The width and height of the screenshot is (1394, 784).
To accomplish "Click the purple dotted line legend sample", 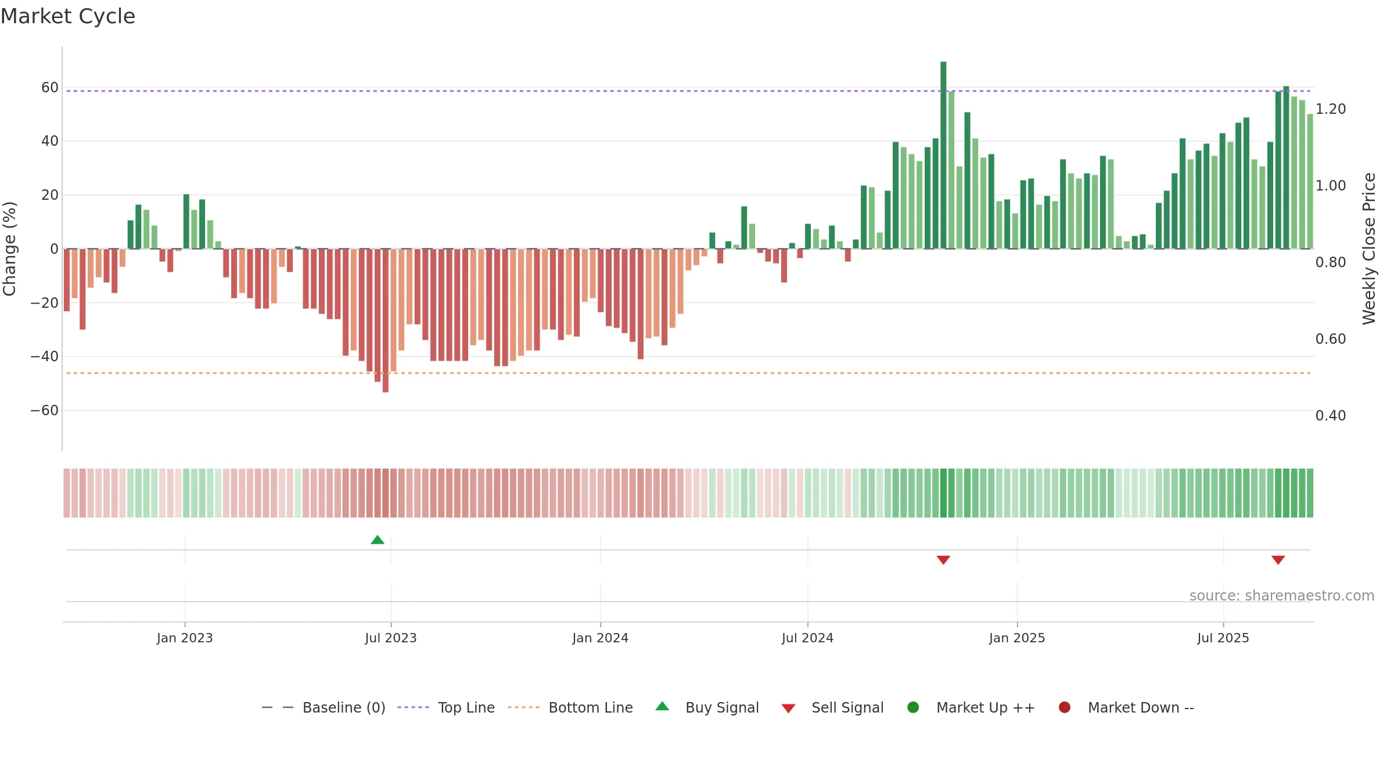I will [x=413, y=707].
